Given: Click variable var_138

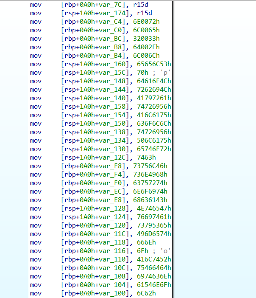Looking at the screenshot, I should point(112,132).
